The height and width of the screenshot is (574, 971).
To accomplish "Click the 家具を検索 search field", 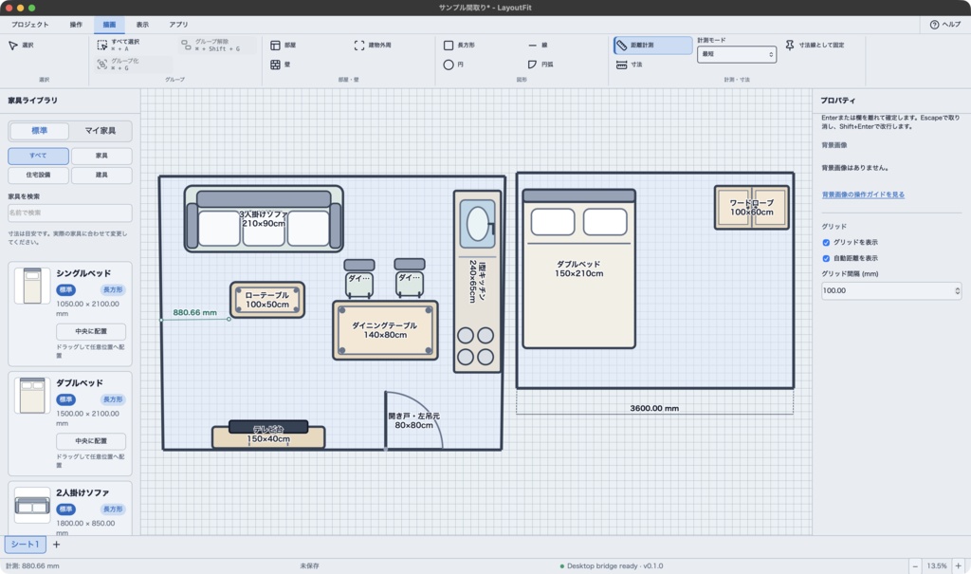I will (x=70, y=213).
